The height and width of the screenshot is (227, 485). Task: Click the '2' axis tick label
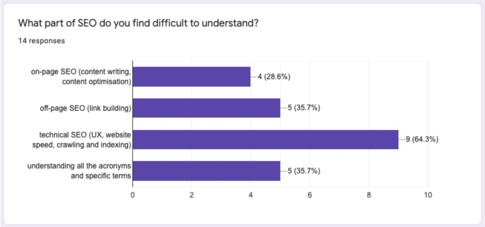click(192, 195)
